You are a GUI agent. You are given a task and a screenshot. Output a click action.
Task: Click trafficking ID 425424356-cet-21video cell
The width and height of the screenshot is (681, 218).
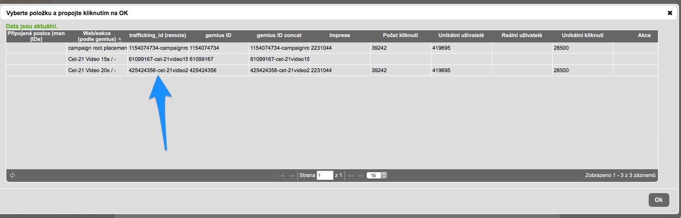point(158,70)
